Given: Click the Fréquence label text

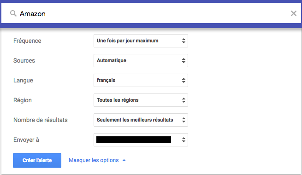Looking at the screenshot, I should point(27,41).
